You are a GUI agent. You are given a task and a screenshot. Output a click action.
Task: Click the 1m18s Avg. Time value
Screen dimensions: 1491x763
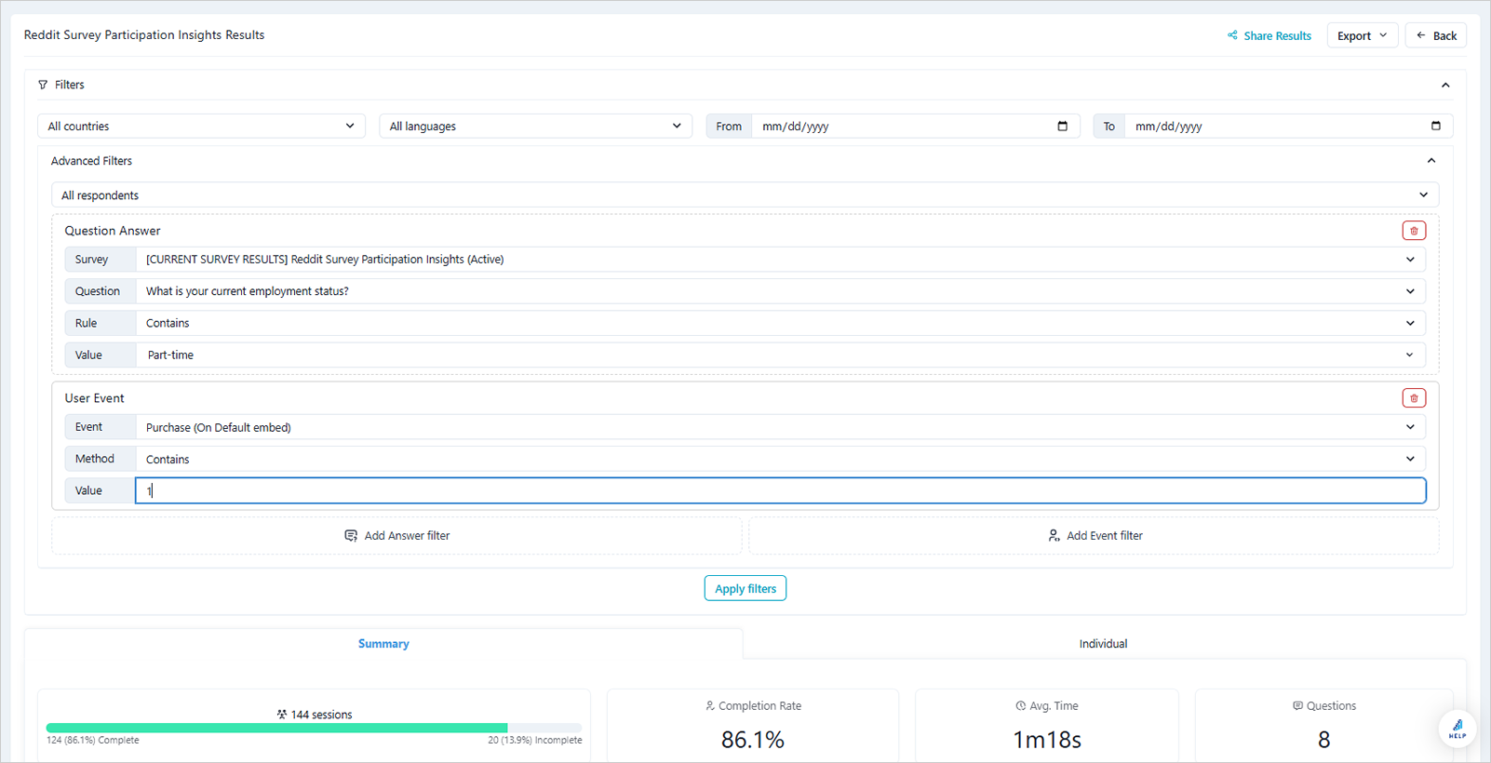(x=1047, y=740)
